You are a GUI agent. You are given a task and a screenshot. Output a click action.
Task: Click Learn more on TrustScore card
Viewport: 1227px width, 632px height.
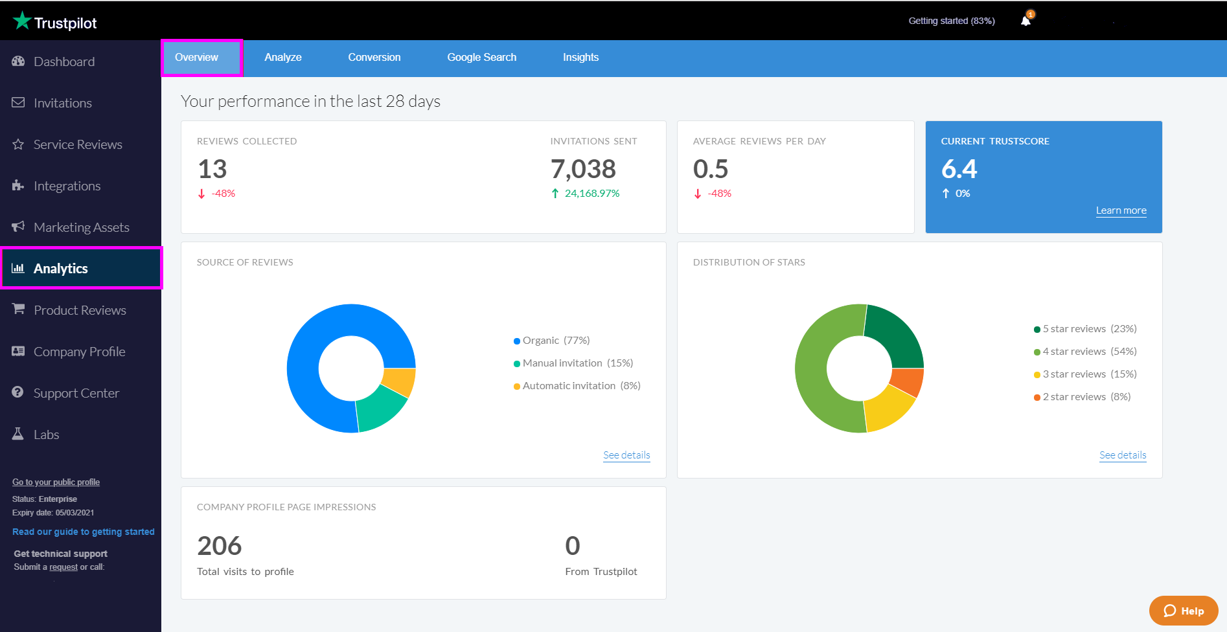[1121, 210]
